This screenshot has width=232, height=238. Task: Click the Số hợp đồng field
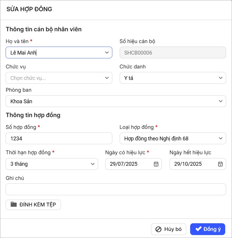(59, 138)
